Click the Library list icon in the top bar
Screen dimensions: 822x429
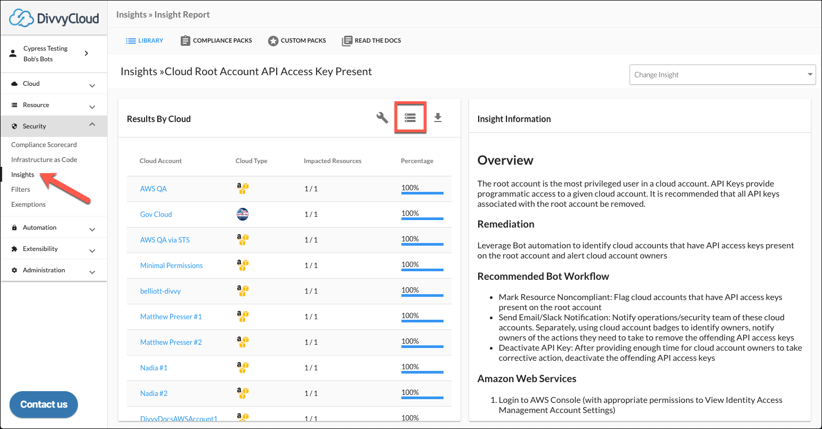[131, 41]
